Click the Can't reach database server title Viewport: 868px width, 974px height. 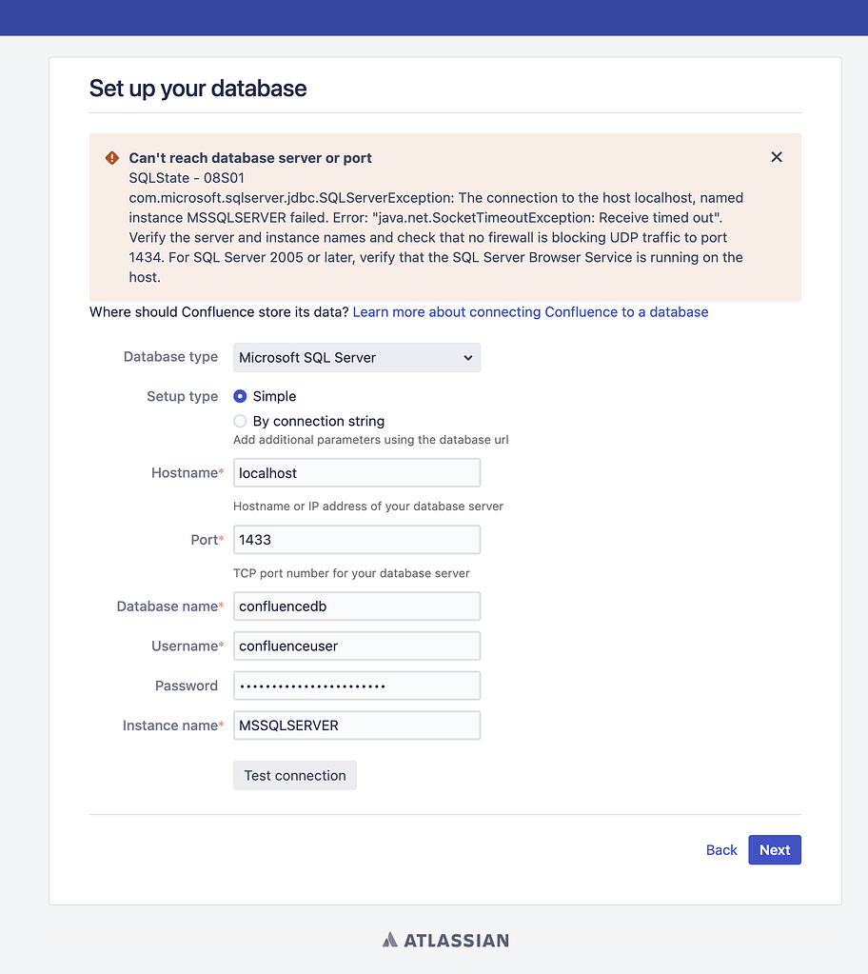250,158
